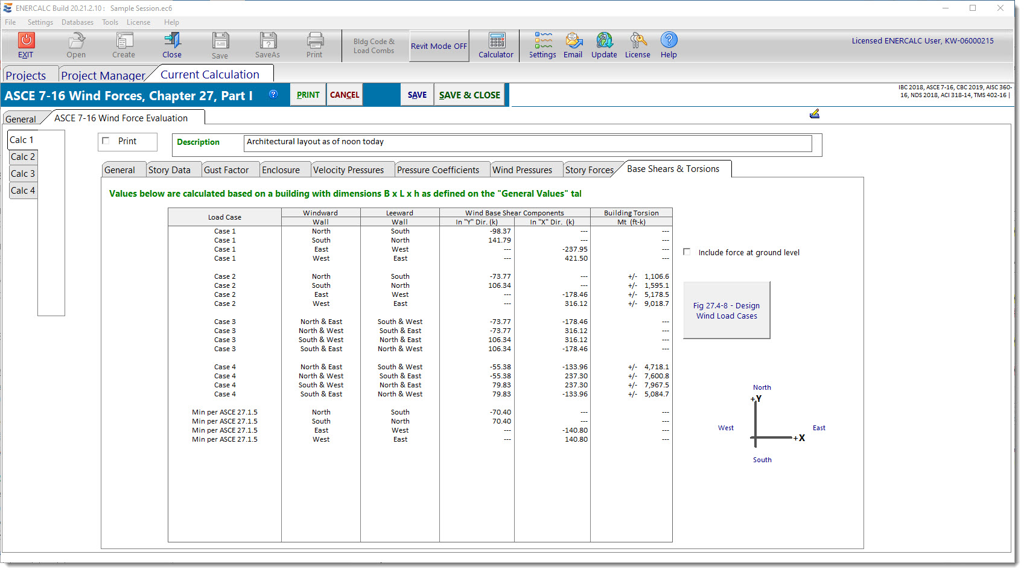Click the Close file icon
The height and width of the screenshot is (572, 1024).
coord(172,40)
